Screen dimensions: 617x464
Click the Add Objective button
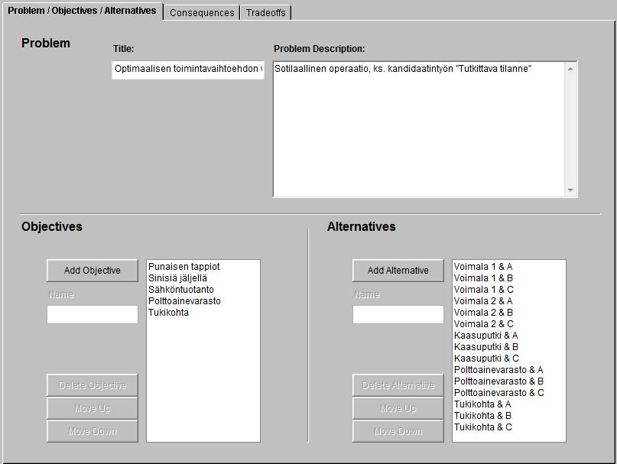tap(93, 271)
